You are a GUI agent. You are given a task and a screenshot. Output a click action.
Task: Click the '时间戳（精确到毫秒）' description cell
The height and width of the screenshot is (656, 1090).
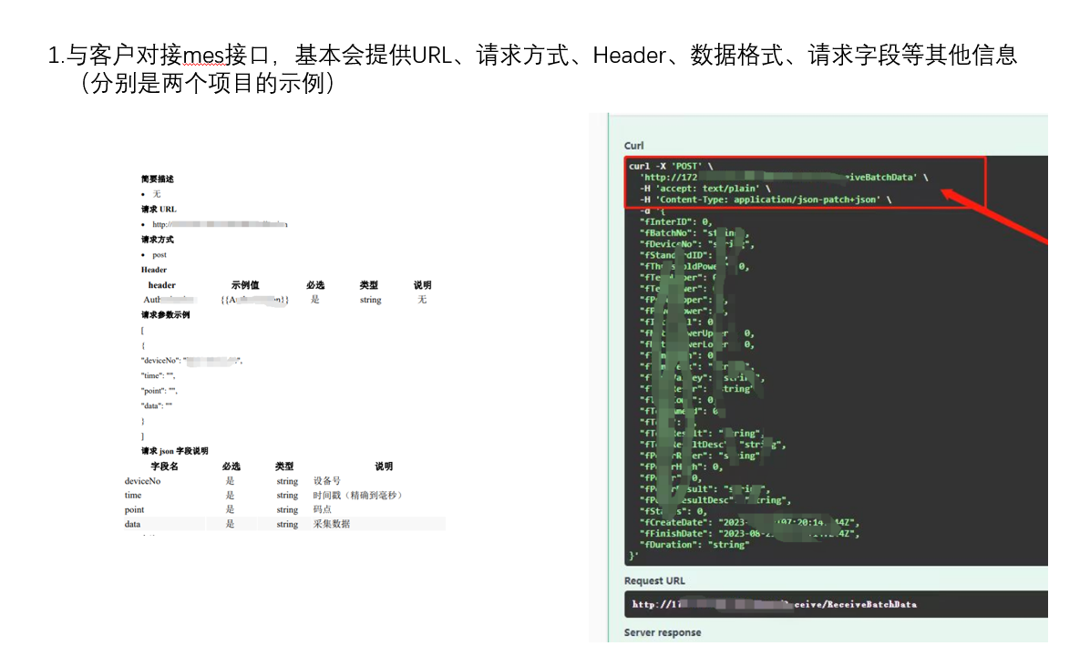357,496
